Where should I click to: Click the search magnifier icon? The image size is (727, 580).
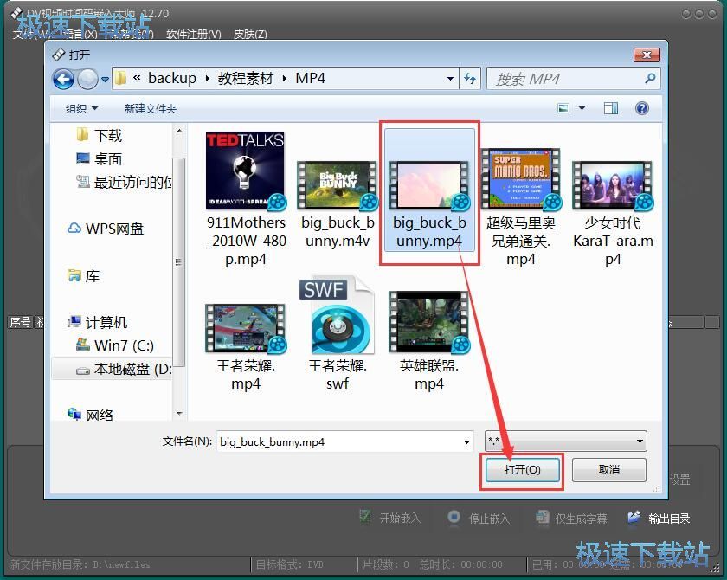point(650,79)
